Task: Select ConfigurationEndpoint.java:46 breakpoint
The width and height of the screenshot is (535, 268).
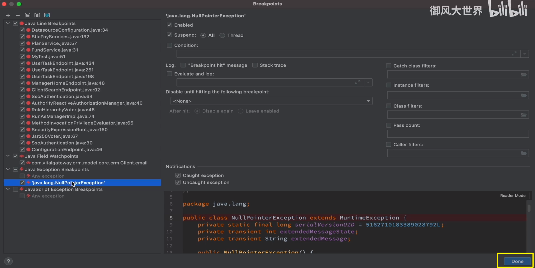Action: pyautogui.click(x=67, y=149)
